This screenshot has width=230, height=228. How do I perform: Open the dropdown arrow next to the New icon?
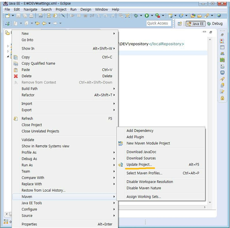(x=13, y=16)
